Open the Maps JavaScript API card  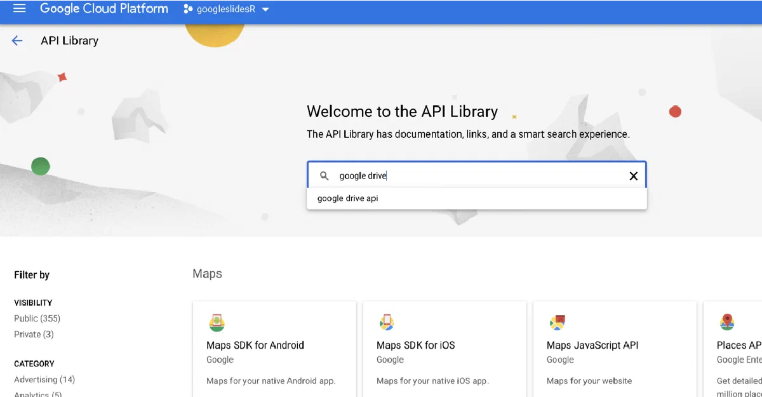click(615, 349)
